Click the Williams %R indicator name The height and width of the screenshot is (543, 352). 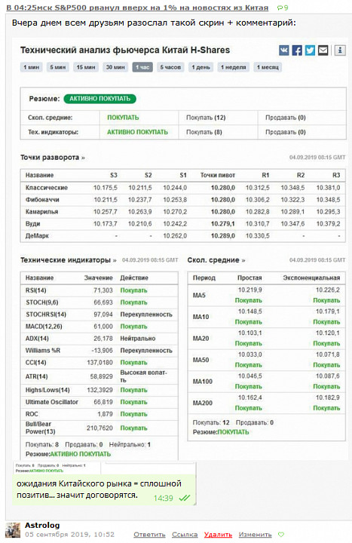click(x=43, y=351)
